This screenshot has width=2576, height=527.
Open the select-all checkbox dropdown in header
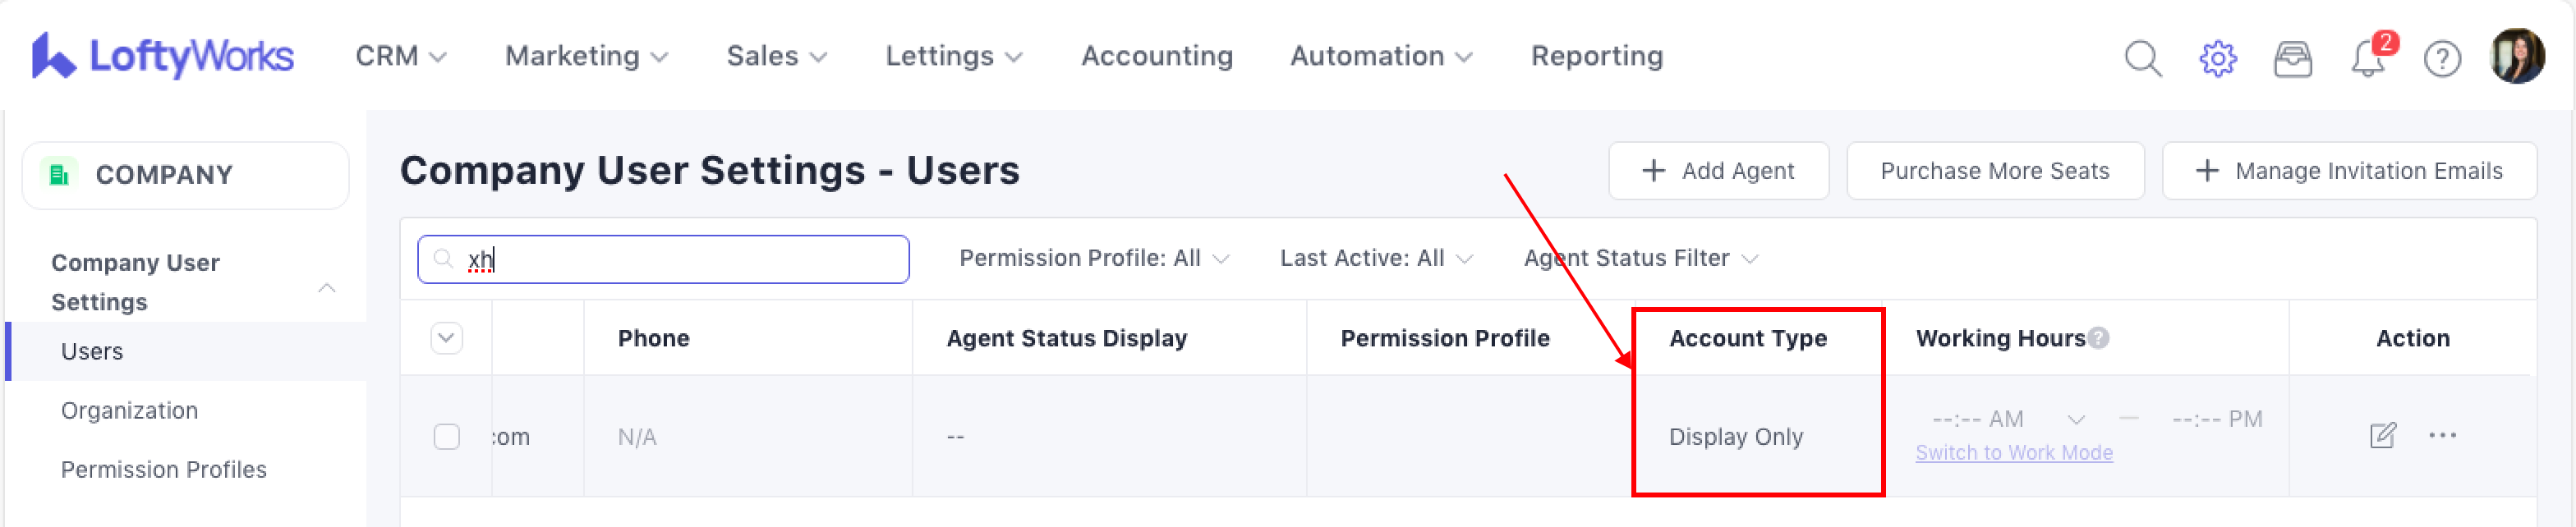pyautogui.click(x=447, y=338)
